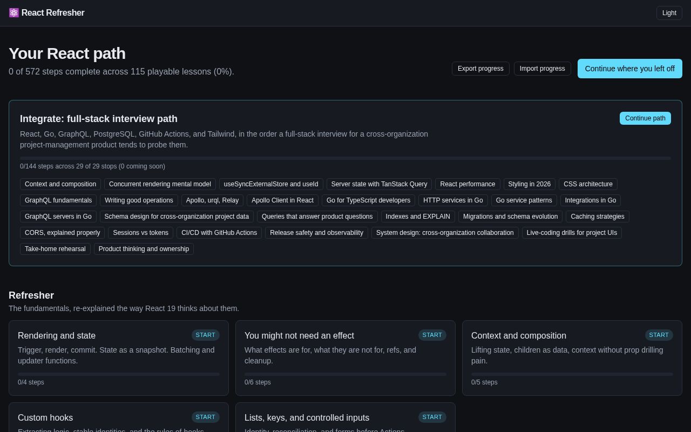
Task: Open the React performance chip
Action: (468, 184)
